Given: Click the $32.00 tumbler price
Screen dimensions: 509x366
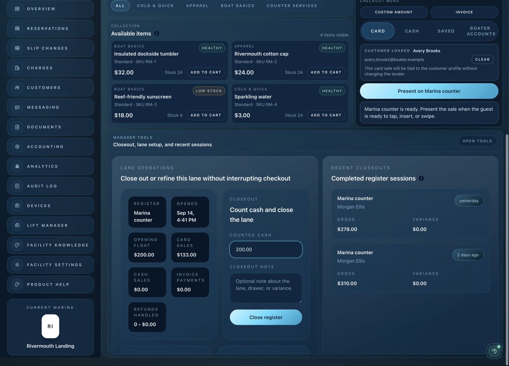Looking at the screenshot, I should [124, 72].
